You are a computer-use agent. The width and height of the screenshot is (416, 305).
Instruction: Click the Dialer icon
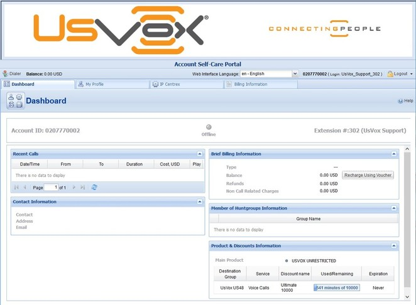point(5,74)
